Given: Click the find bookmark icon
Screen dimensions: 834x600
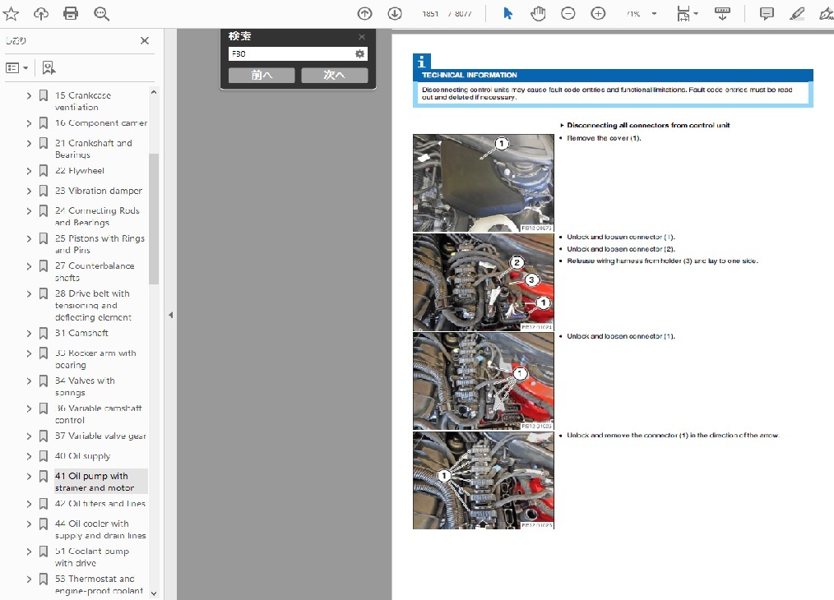Looking at the screenshot, I should [x=49, y=68].
